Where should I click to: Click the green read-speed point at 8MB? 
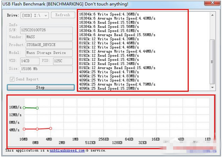point(37,108)
